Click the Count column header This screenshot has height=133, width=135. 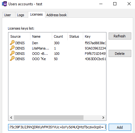click(60, 36)
